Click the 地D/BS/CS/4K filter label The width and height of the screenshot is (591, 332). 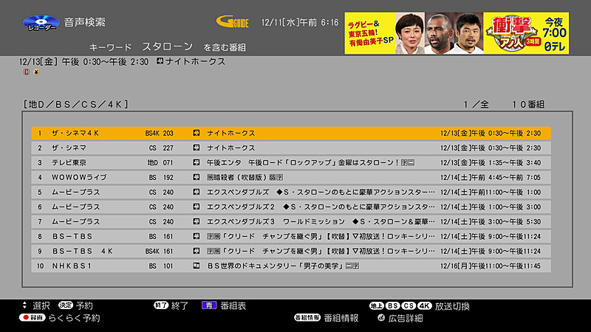click(x=76, y=104)
